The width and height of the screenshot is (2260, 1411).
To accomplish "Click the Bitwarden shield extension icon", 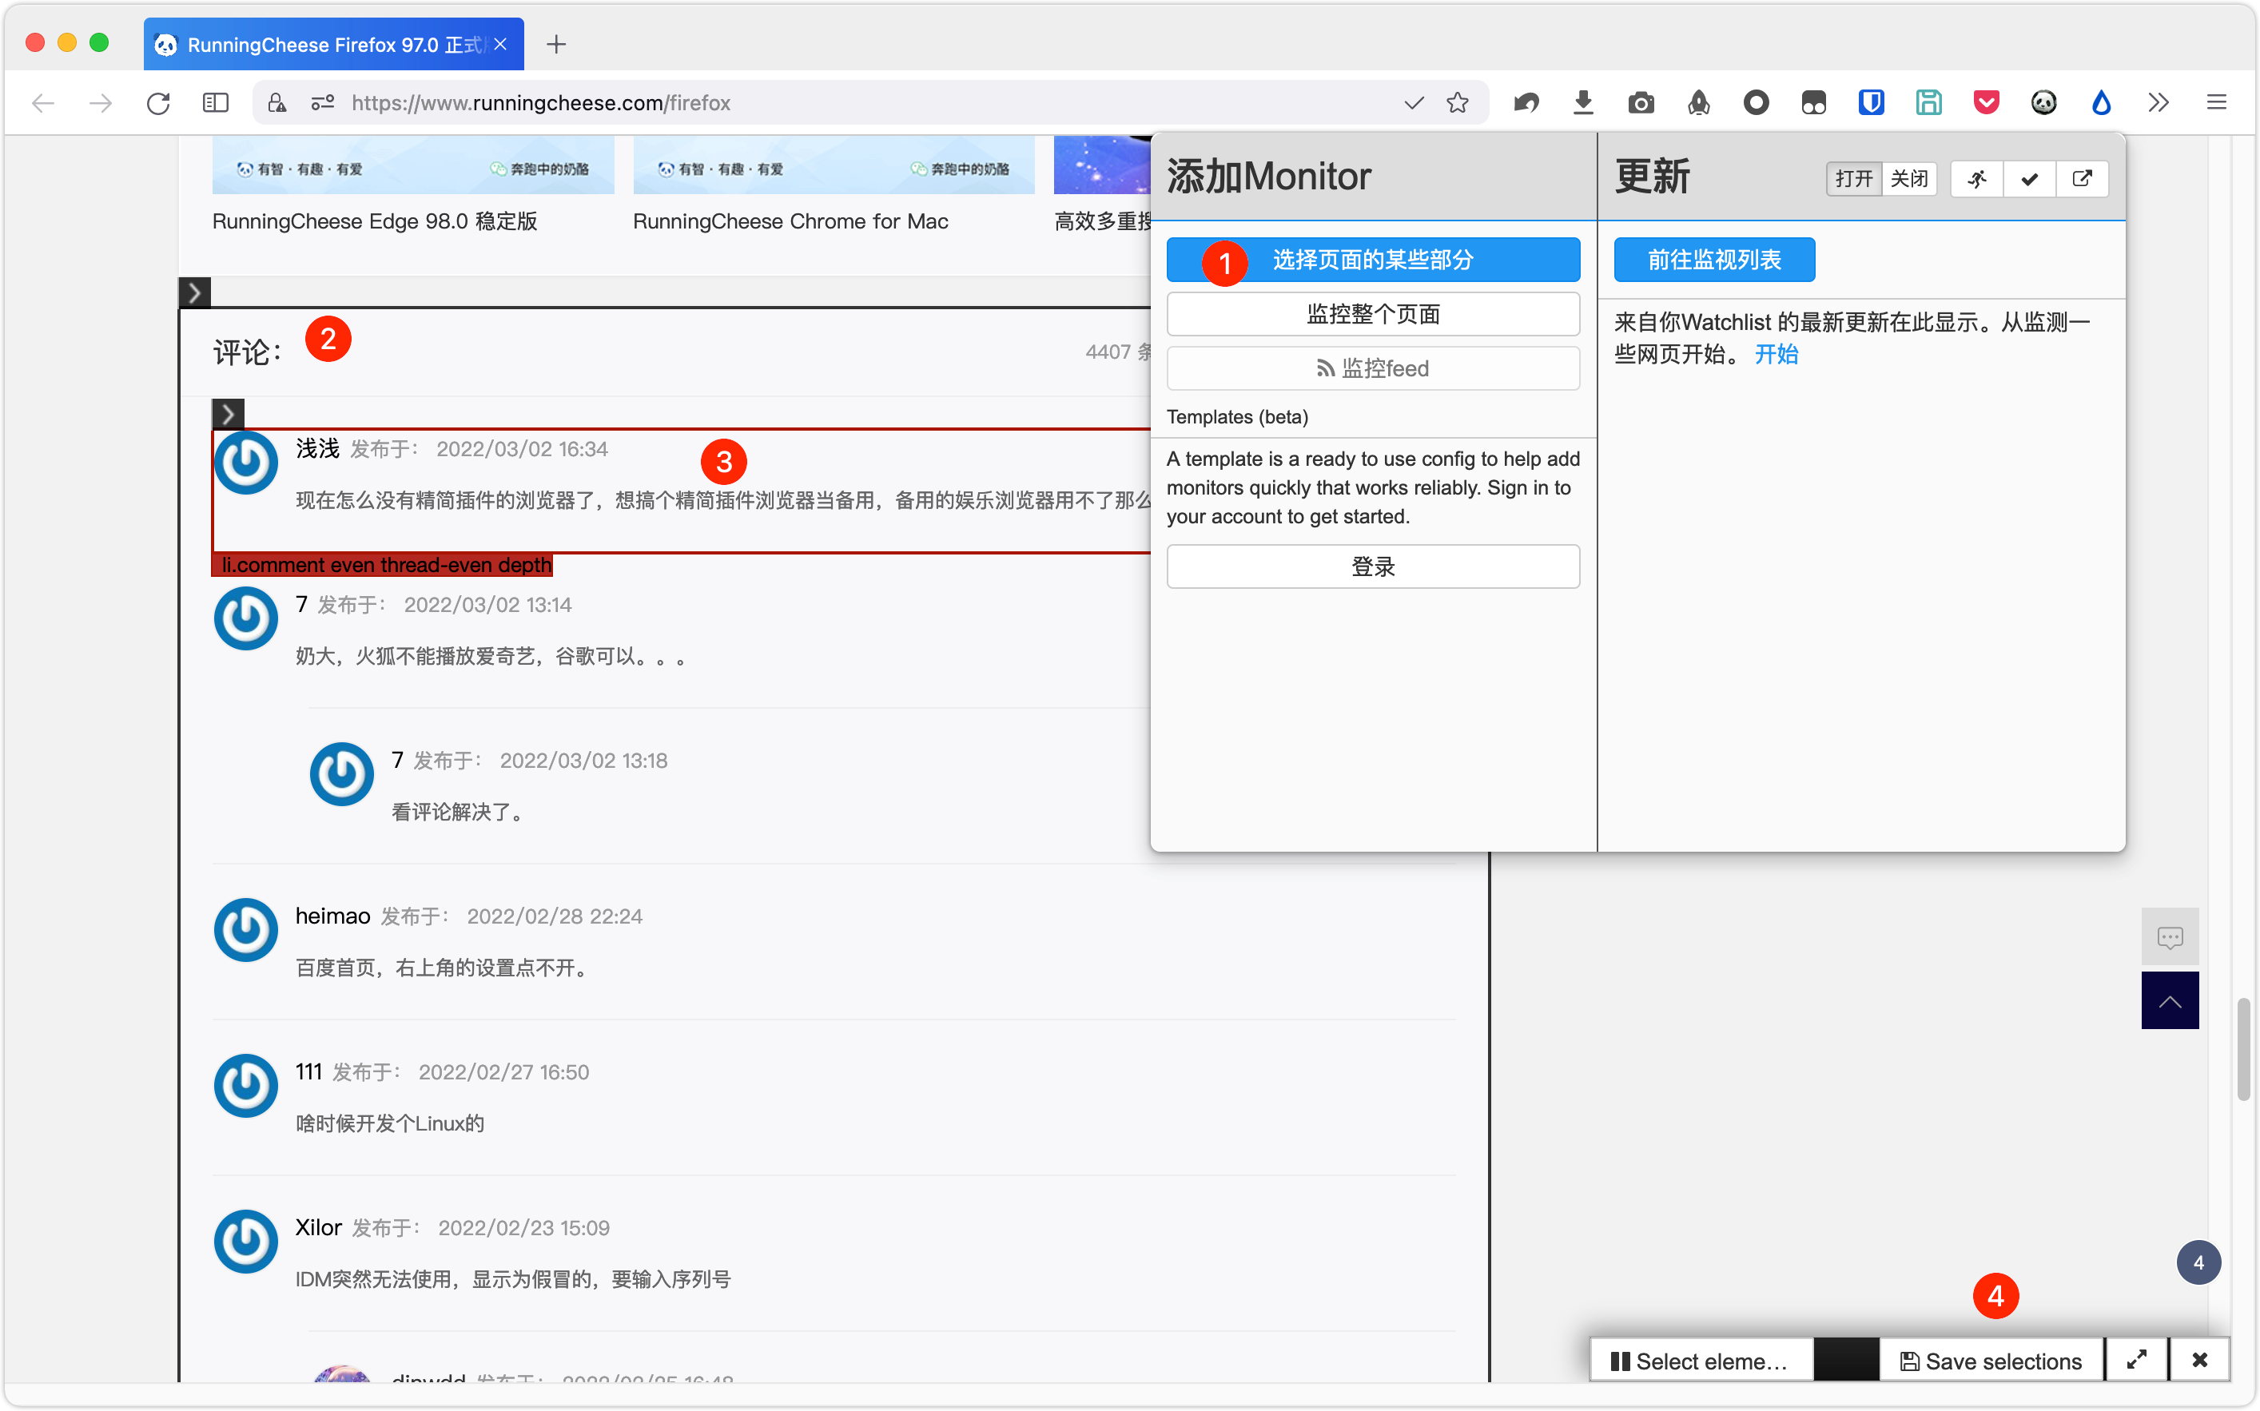I will [1870, 102].
